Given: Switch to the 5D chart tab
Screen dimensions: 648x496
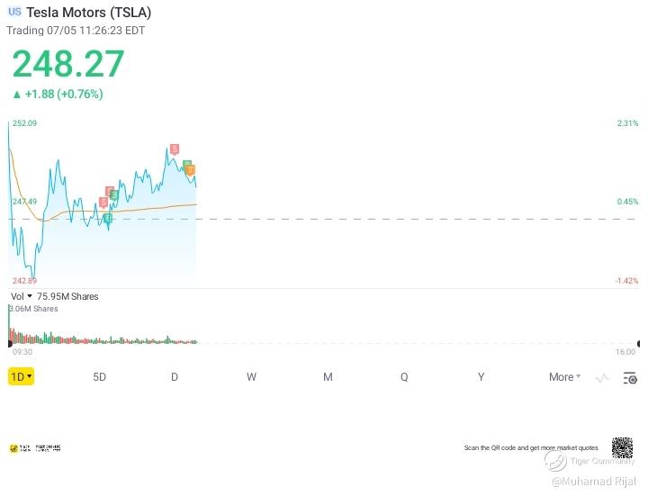Looking at the screenshot, I should 100,377.
